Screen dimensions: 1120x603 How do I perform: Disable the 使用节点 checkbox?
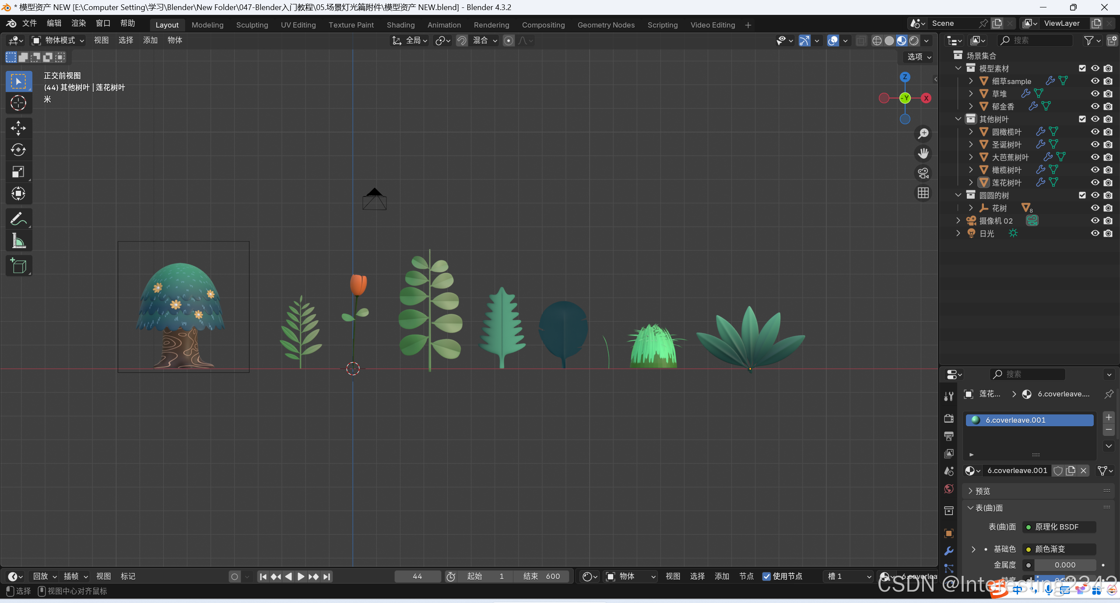pyautogui.click(x=767, y=576)
